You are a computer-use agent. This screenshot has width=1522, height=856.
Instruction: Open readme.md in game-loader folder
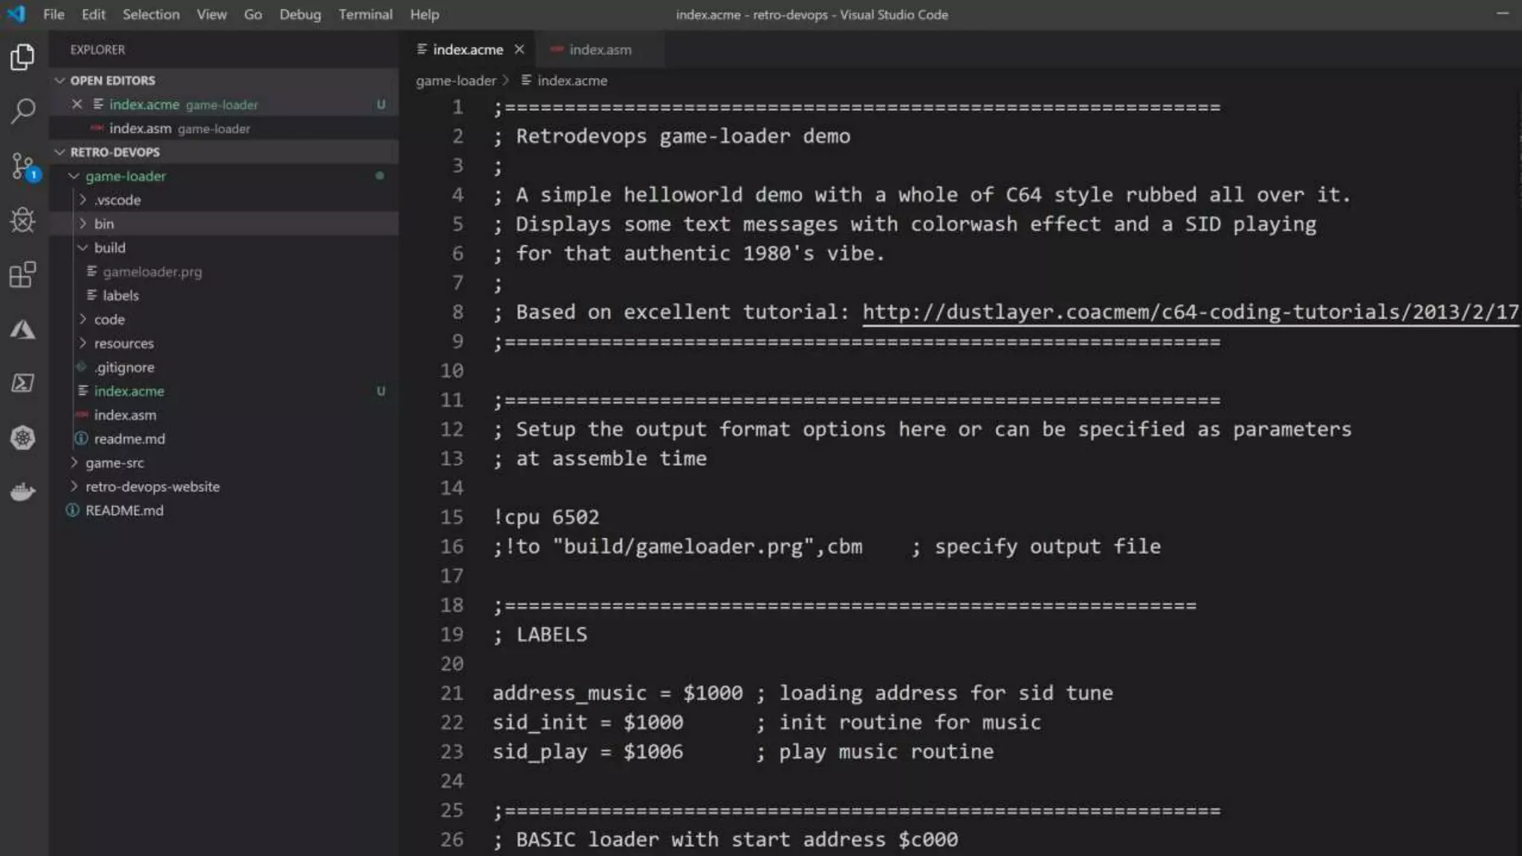[x=129, y=439]
